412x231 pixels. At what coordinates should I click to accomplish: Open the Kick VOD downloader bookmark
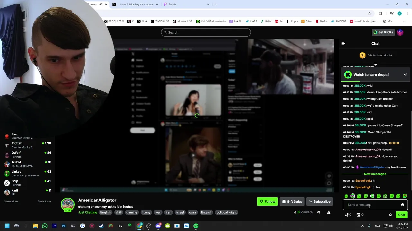211,21
